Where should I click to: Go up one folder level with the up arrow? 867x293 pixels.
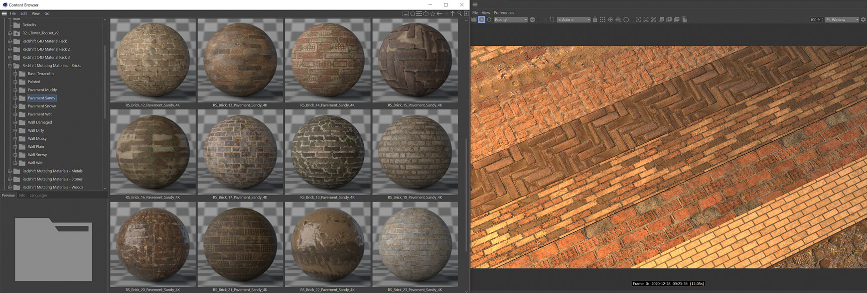click(452, 13)
